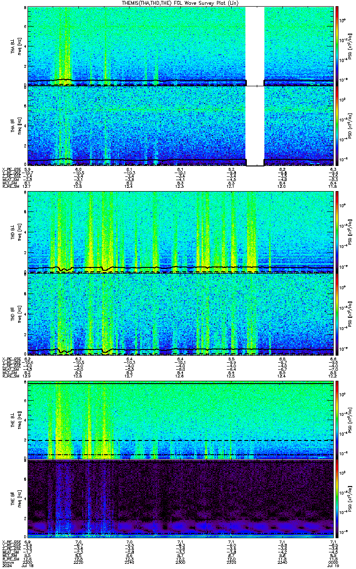This screenshot has width=356, height=569.
Task: Click the R_RE_SM row label below THA panels
Action: (x=10, y=186)
